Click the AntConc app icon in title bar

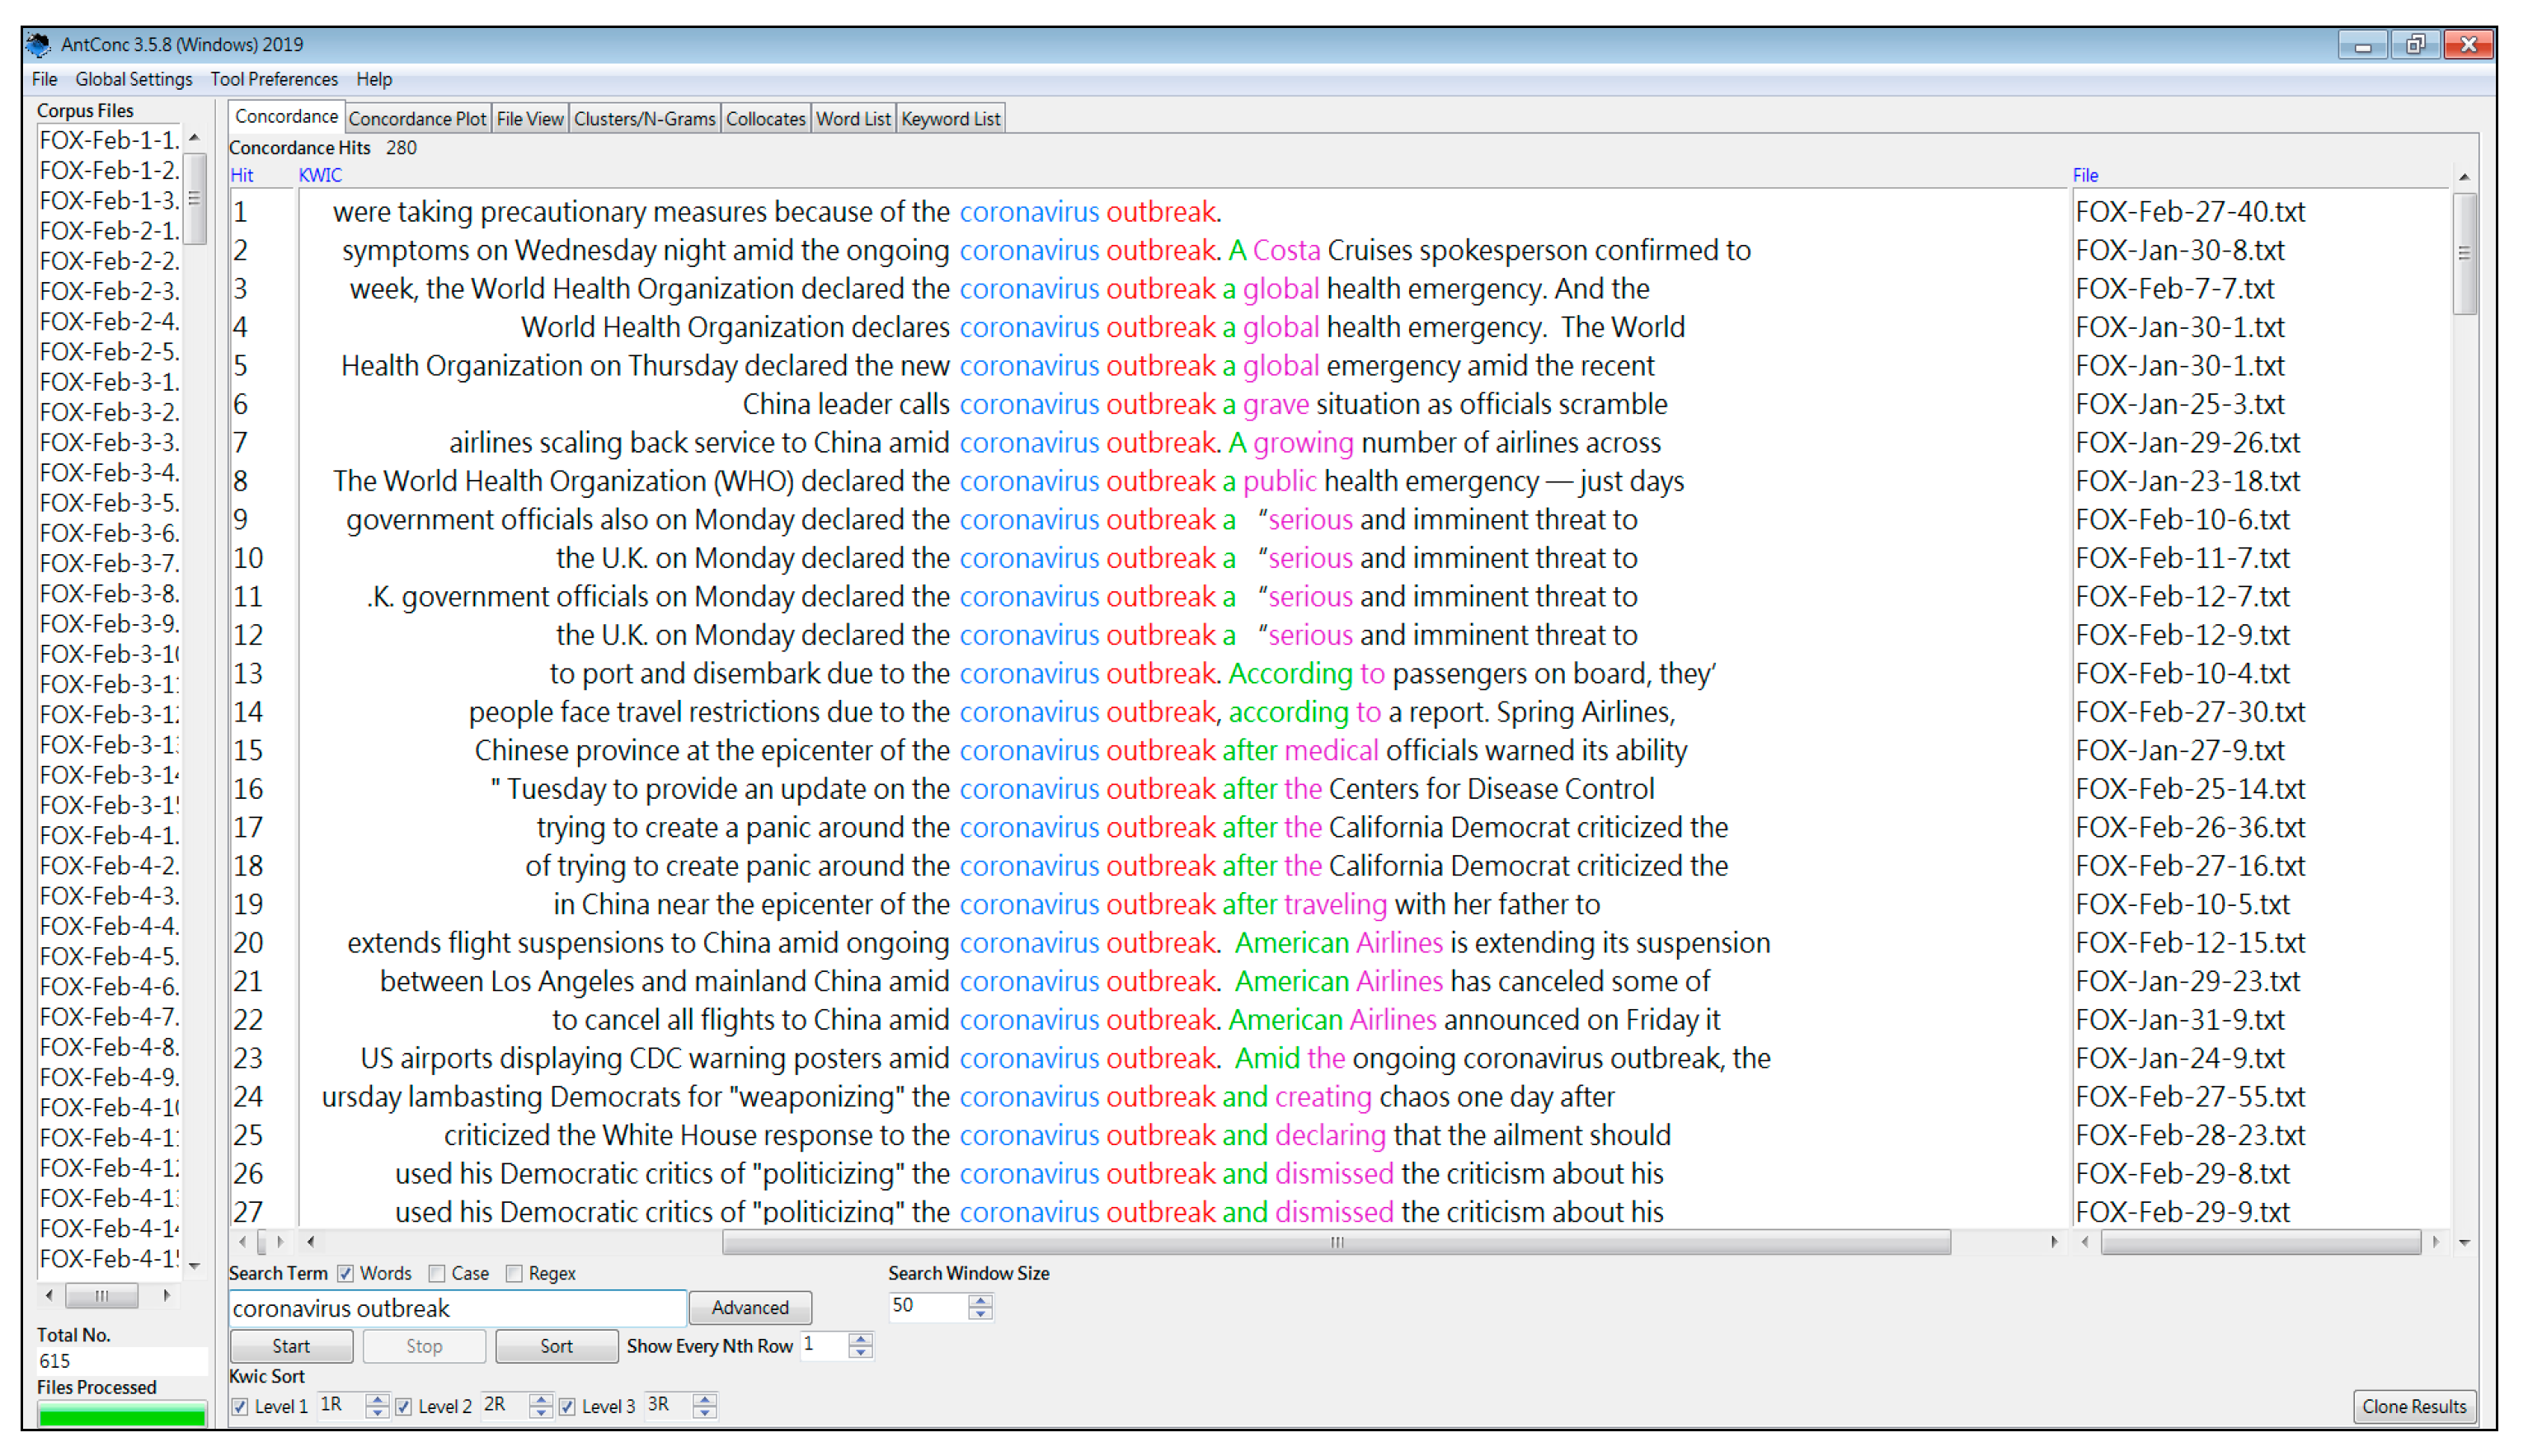point(38,44)
